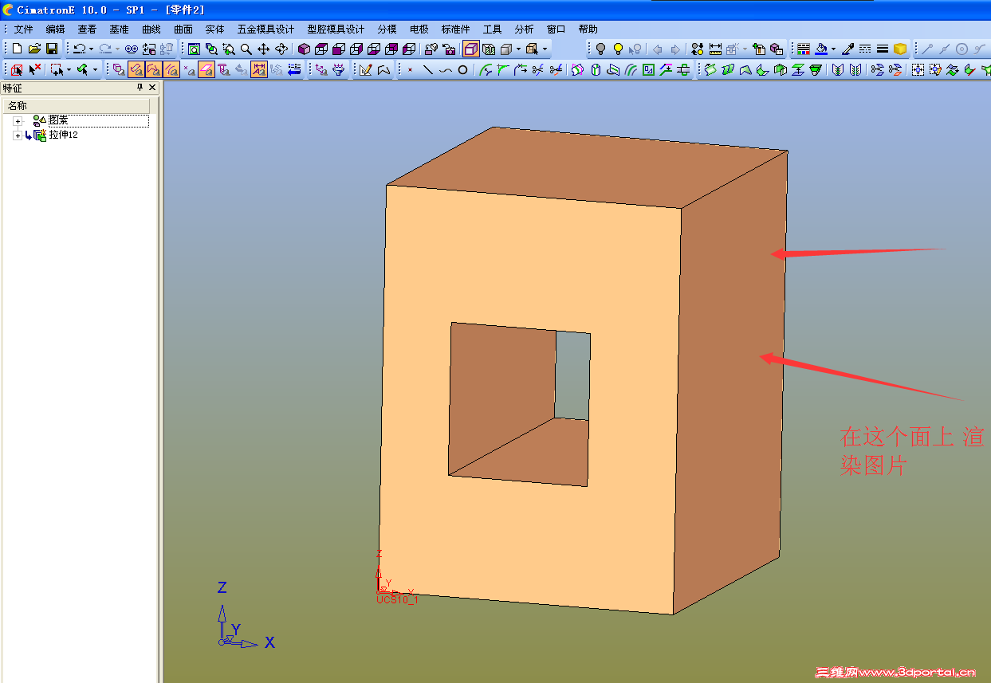Screen dimensions: 991x683
Task: Open a file with folder icon
Action: tap(34, 49)
